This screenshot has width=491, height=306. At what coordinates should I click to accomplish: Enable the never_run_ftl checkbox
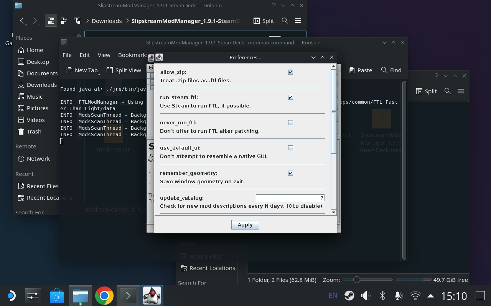click(290, 122)
